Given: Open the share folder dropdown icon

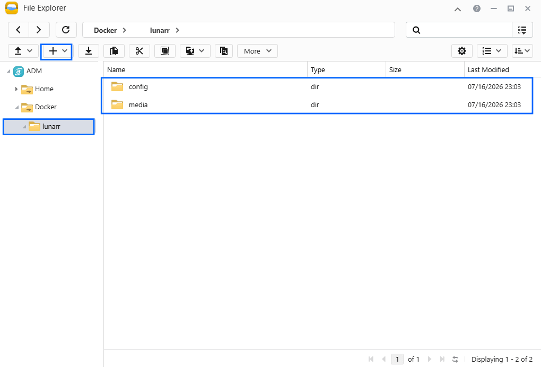Looking at the screenshot, I should [x=195, y=51].
